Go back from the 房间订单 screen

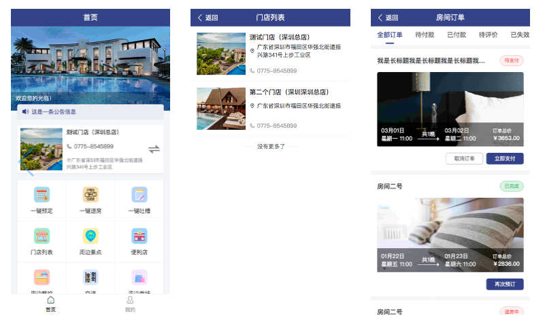[x=388, y=18]
